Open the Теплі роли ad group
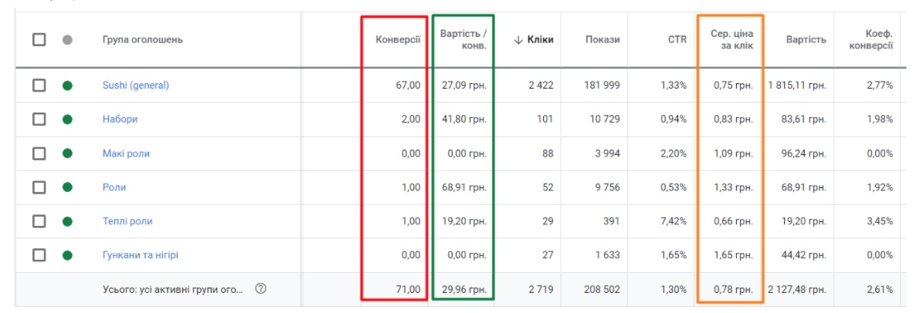The width and height of the screenshot is (913, 313). (127, 221)
